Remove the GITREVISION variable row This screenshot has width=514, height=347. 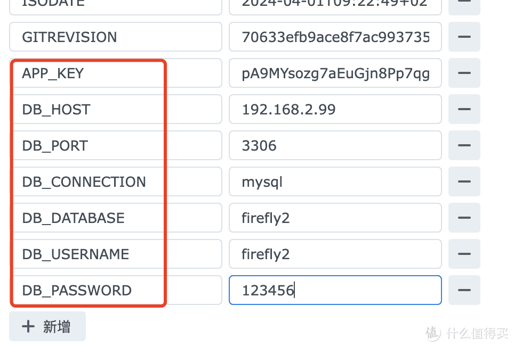point(464,37)
